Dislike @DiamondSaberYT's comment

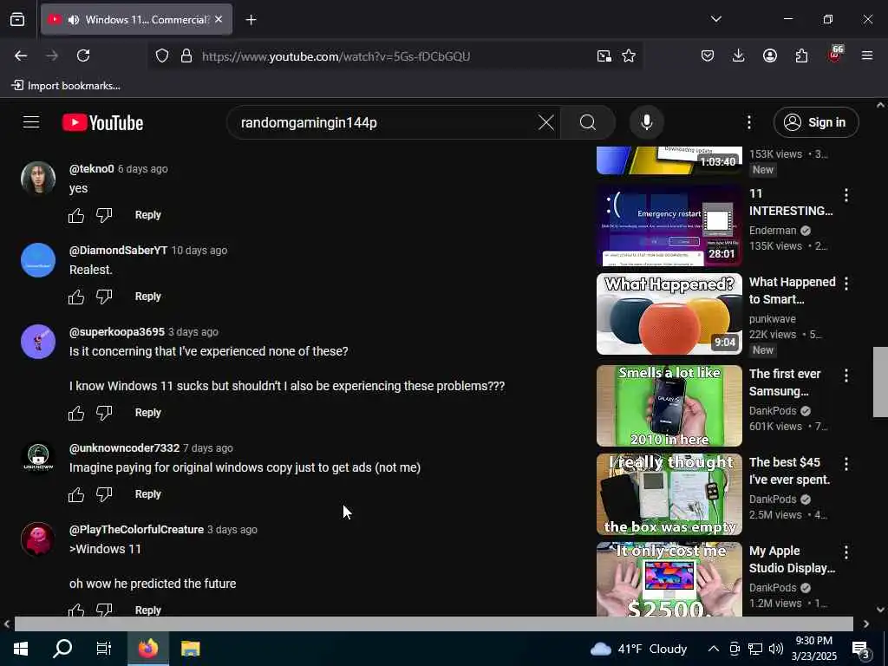point(104,297)
